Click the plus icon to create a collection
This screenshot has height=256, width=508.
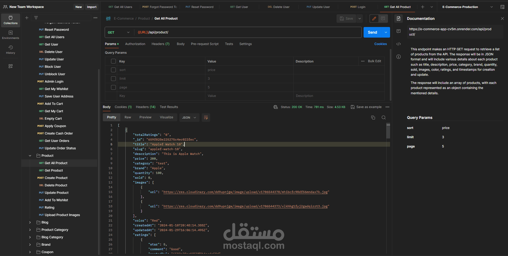tap(27, 18)
